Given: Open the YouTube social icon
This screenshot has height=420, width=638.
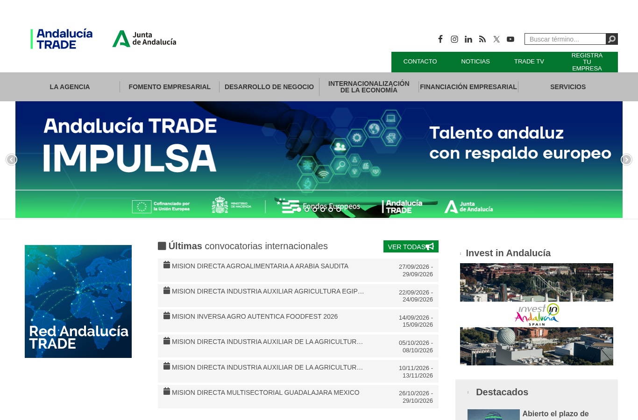Looking at the screenshot, I should click(510, 39).
